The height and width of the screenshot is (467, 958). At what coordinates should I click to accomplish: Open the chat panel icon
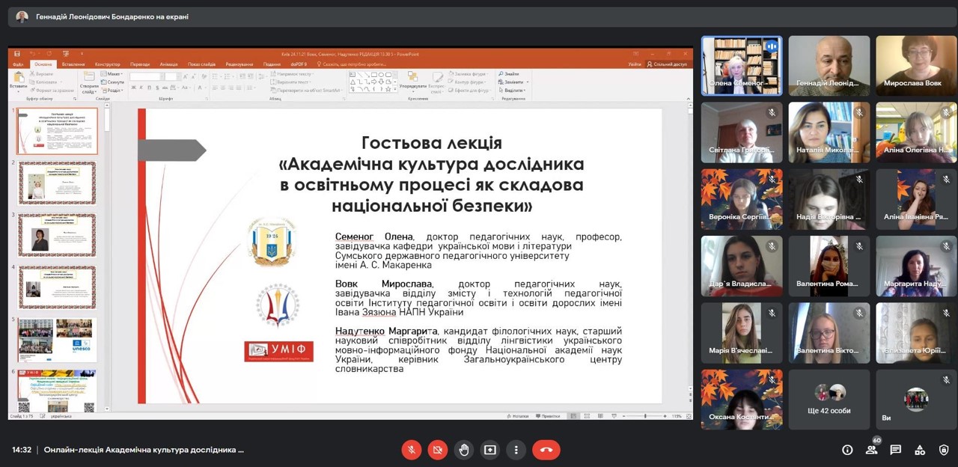[x=896, y=450]
